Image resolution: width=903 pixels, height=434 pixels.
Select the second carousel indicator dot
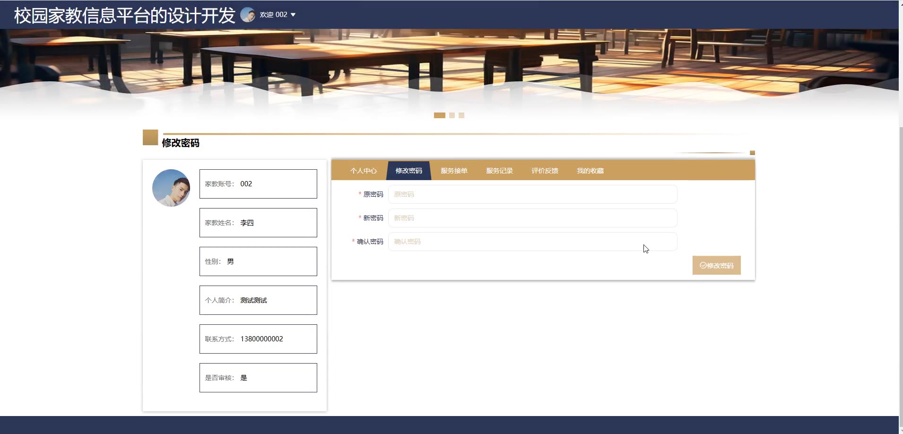[452, 115]
